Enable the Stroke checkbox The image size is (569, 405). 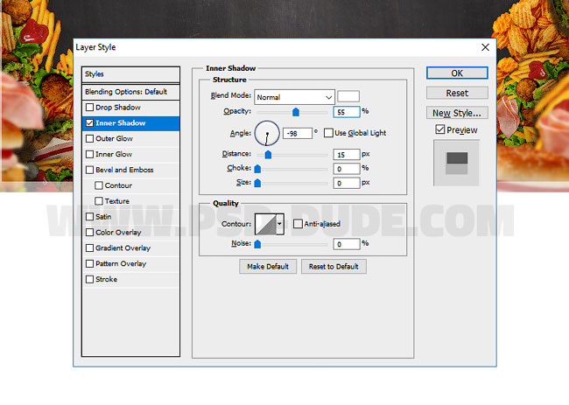click(89, 279)
